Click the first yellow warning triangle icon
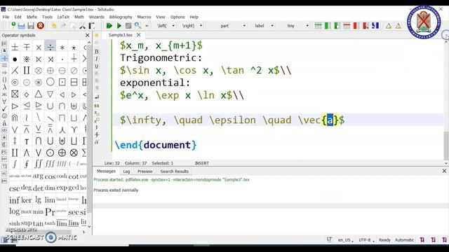 pos(388,26)
